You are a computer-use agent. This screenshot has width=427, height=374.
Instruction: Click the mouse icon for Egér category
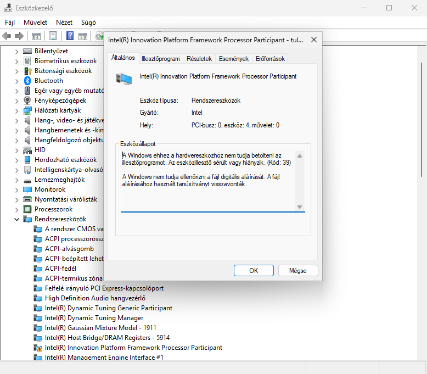pos(27,91)
